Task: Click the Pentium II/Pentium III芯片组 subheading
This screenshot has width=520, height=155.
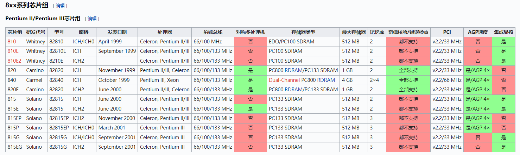Action: click(43, 18)
